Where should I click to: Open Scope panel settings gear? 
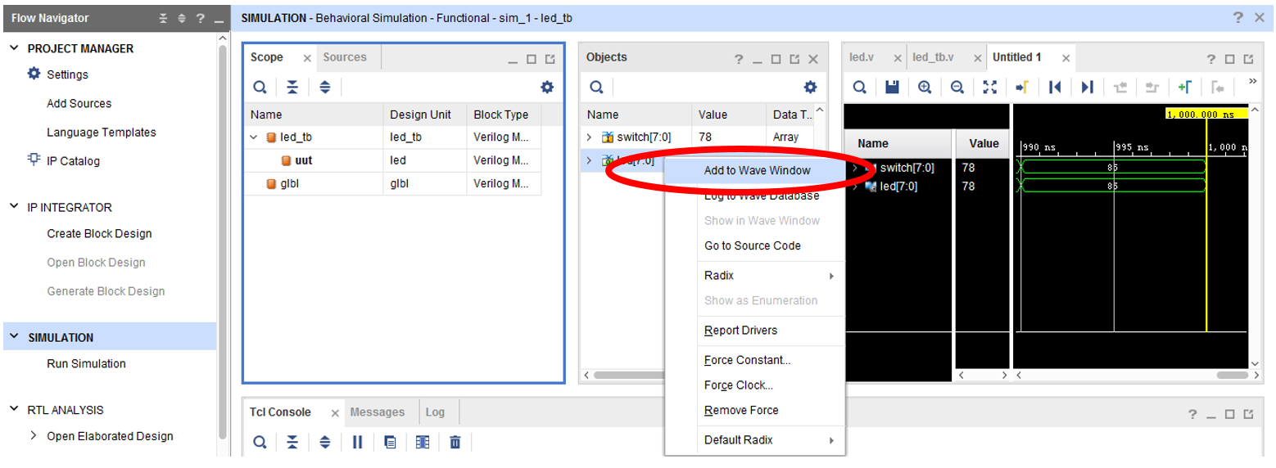[547, 87]
